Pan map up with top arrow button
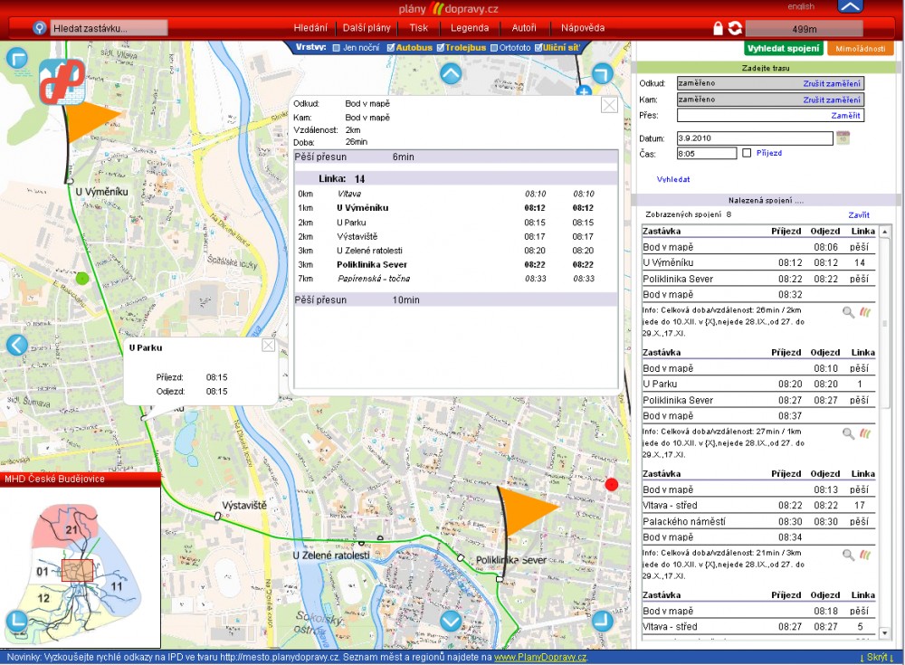The image size is (905, 665). point(450,74)
